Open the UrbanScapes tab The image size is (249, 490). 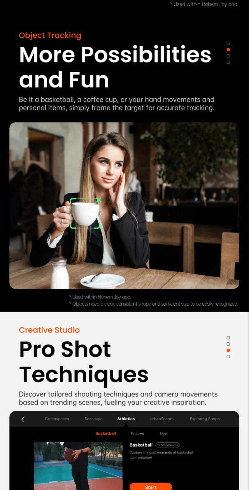click(x=162, y=419)
